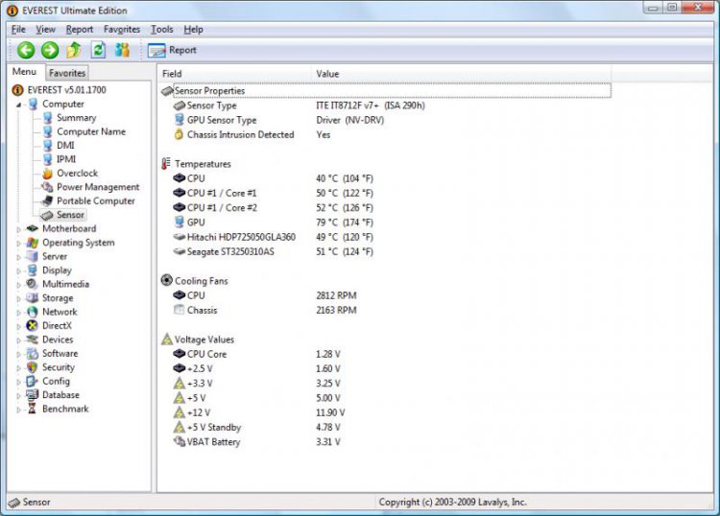Select DMI in the tree
The width and height of the screenshot is (720, 516).
click(65, 146)
